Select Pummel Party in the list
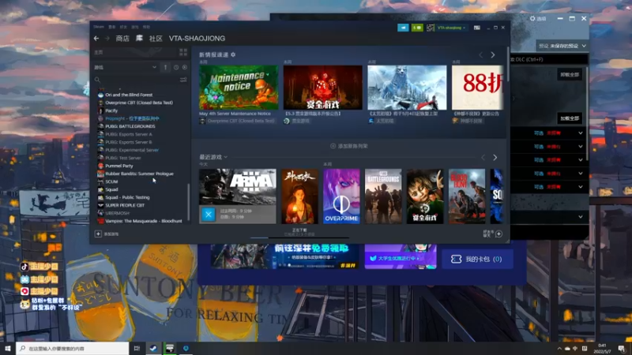632x355 pixels. tap(119, 166)
